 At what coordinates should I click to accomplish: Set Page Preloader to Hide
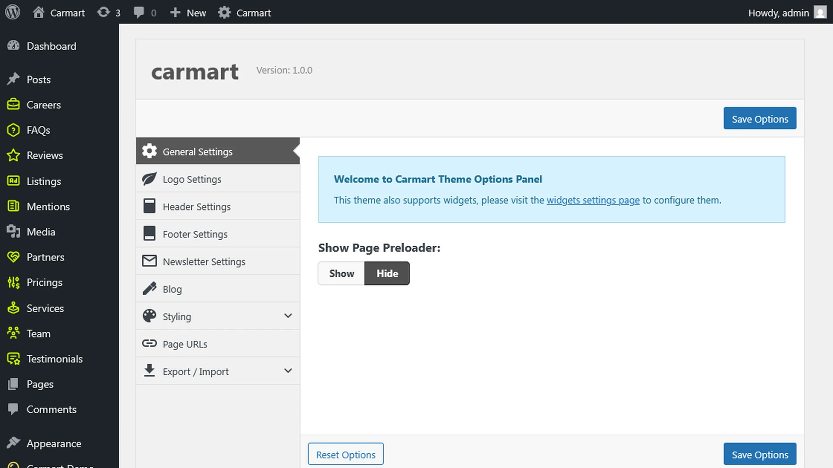387,273
